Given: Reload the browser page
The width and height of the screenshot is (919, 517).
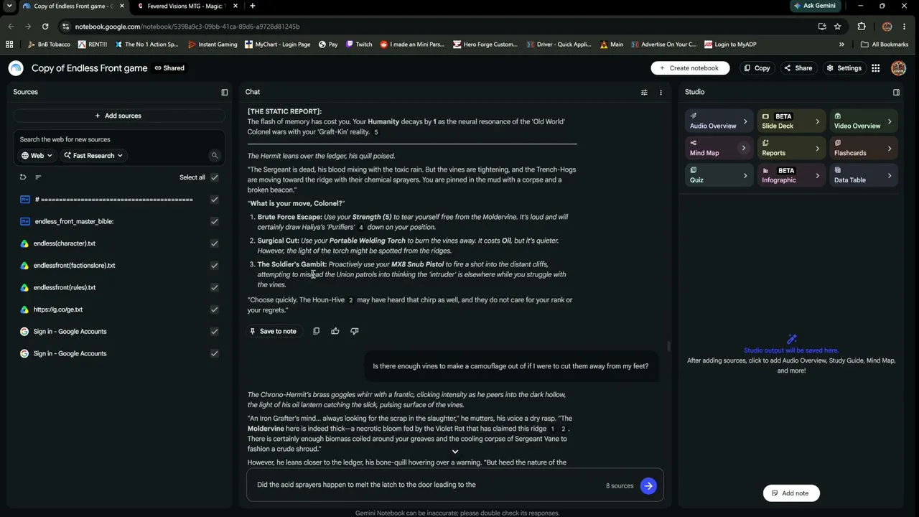Looking at the screenshot, I should (45, 27).
